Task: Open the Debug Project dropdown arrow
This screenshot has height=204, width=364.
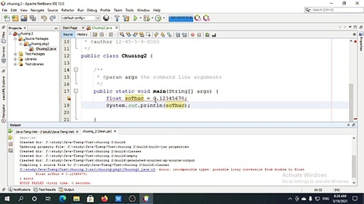Action: pos(152,18)
